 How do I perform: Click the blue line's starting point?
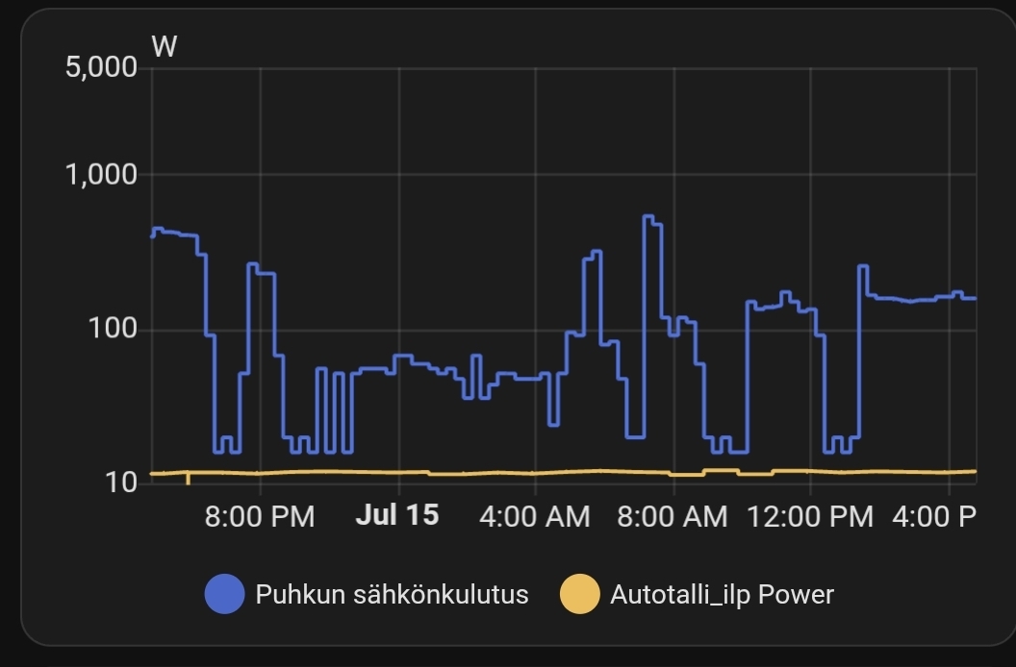[x=153, y=235]
